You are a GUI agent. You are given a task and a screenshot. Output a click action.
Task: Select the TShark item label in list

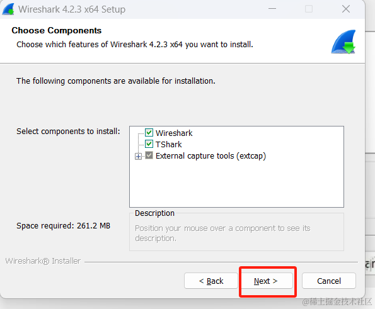point(169,145)
